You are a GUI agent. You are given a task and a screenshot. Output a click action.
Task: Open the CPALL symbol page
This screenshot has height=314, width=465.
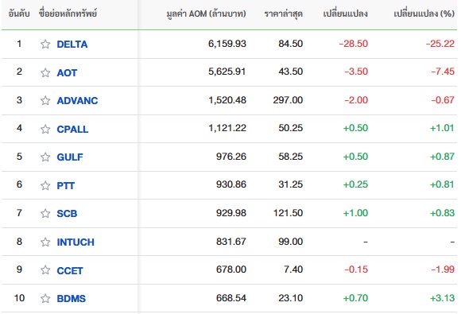72,129
